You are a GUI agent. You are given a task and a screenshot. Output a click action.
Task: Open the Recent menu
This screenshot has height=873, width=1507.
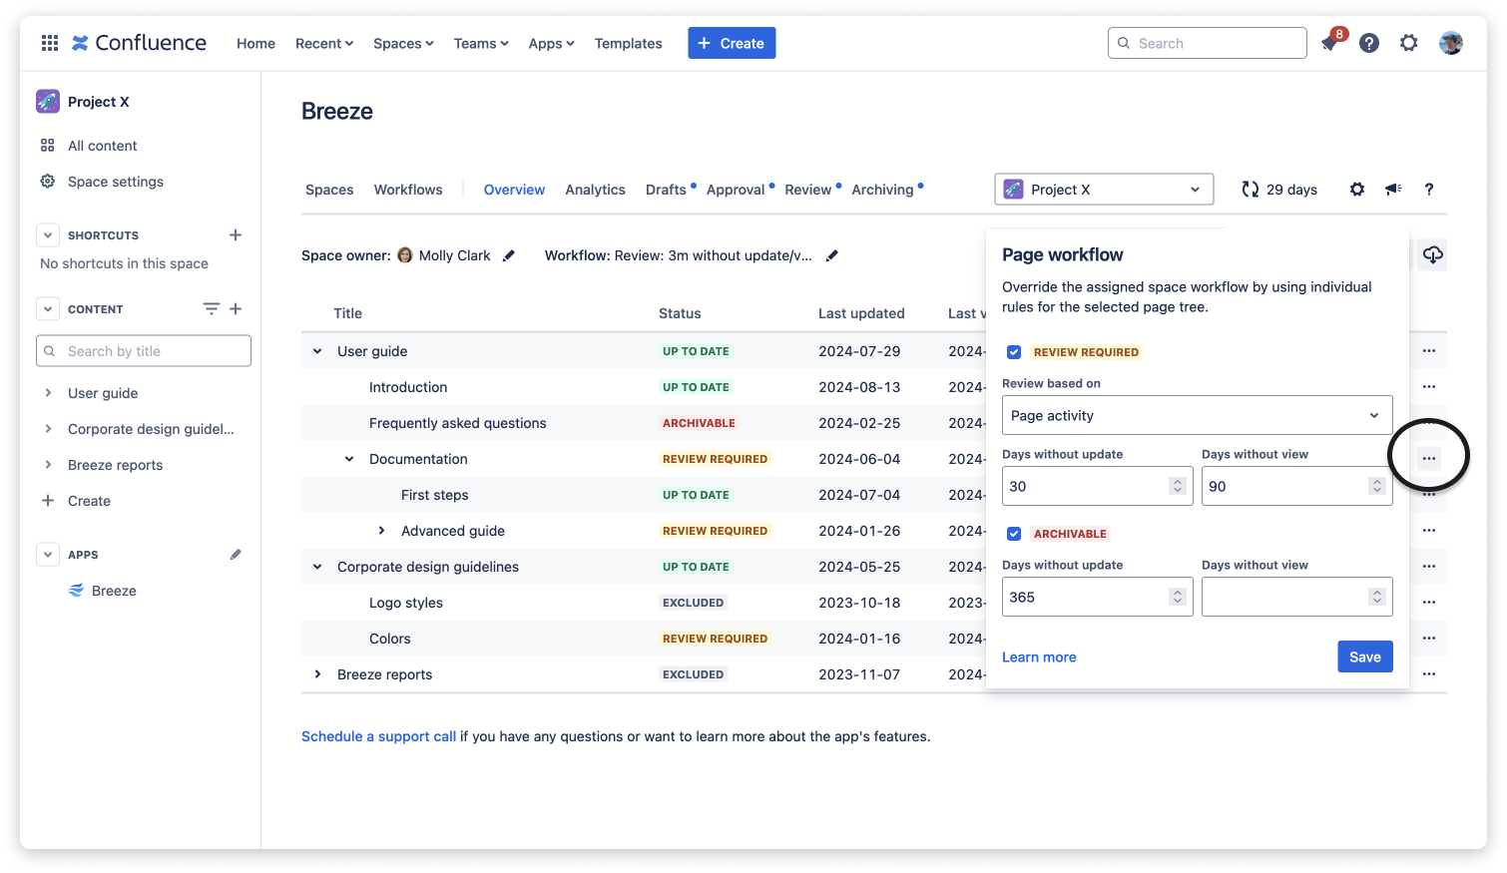324,43
